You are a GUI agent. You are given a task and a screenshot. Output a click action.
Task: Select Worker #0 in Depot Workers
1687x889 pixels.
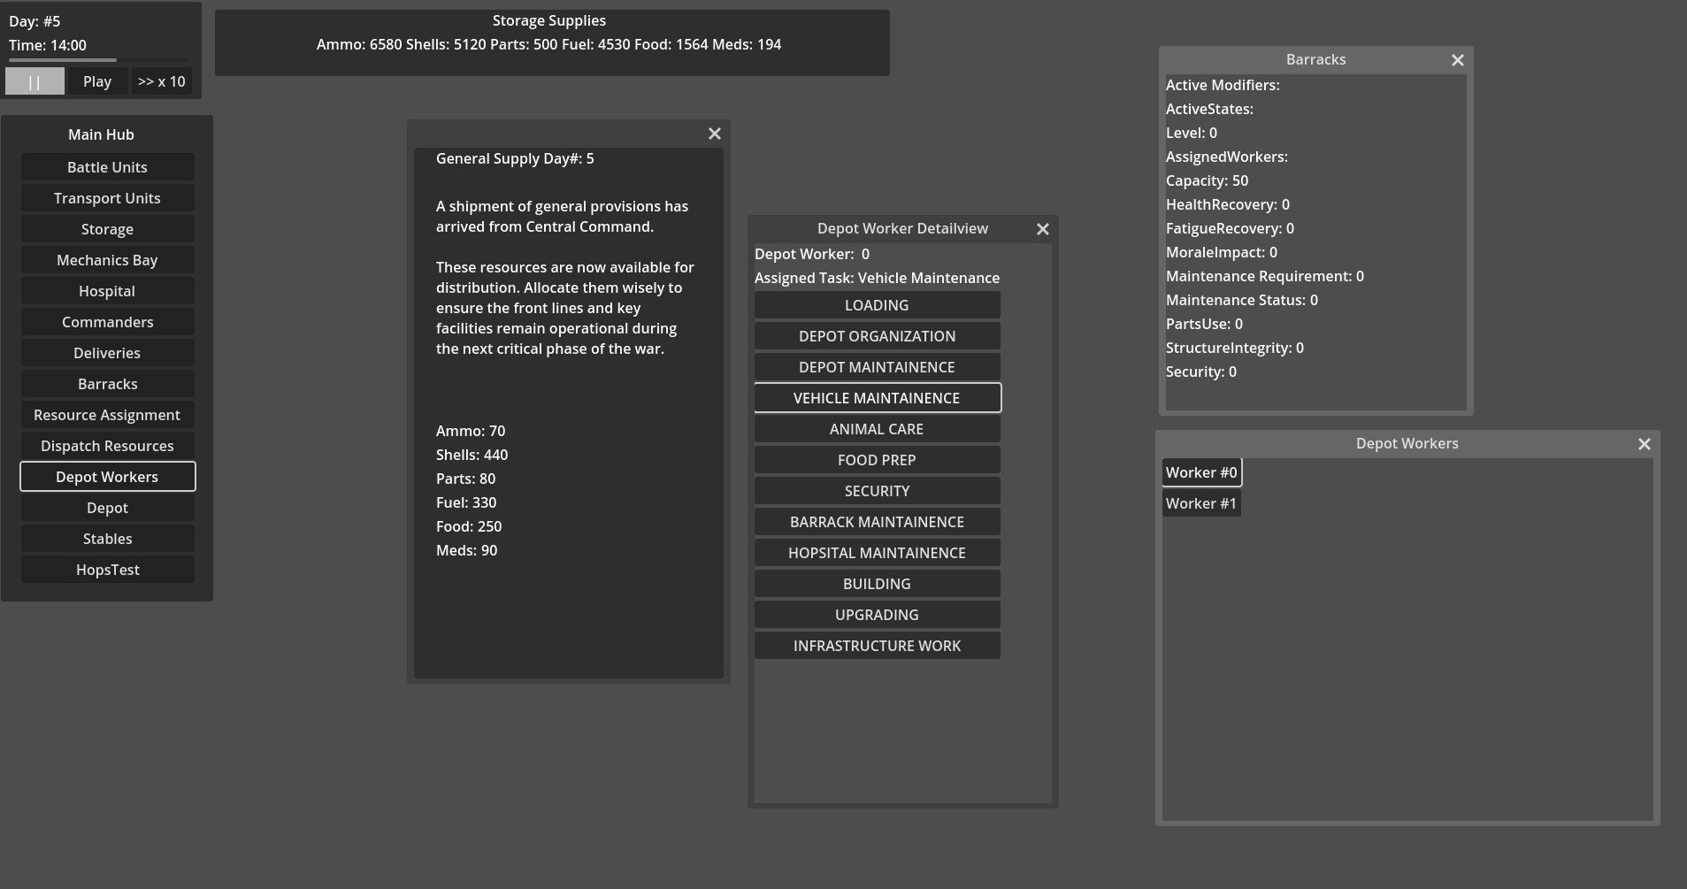(1201, 472)
